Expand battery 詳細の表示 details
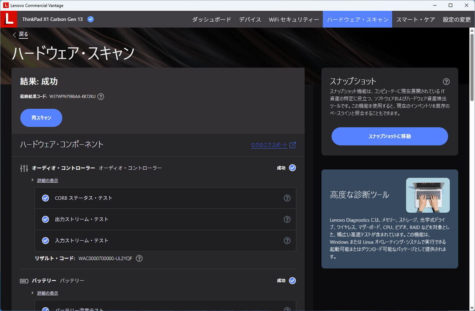This screenshot has width=475, height=311. (x=47, y=293)
